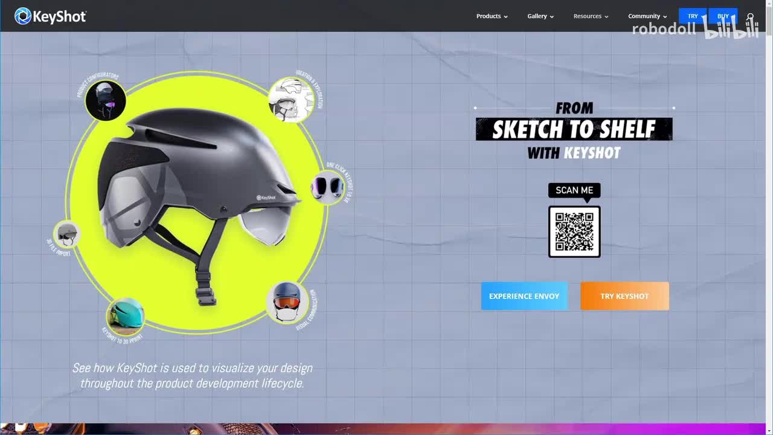Screen dimensions: 773x435
Task: Open the Community dropdown
Action: click(x=647, y=16)
